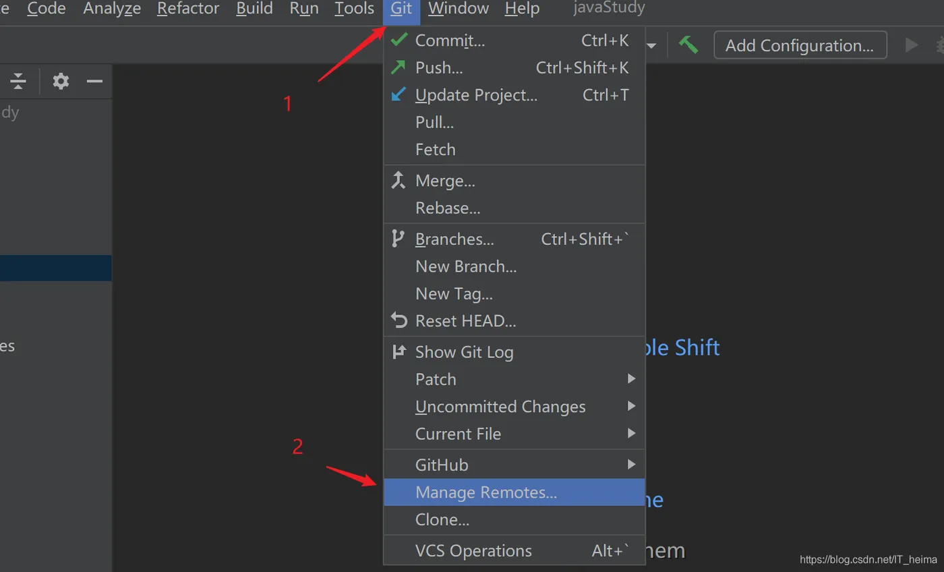The image size is (944, 572).
Task: Collapse all with the project panel icon
Action: pyautogui.click(x=18, y=82)
